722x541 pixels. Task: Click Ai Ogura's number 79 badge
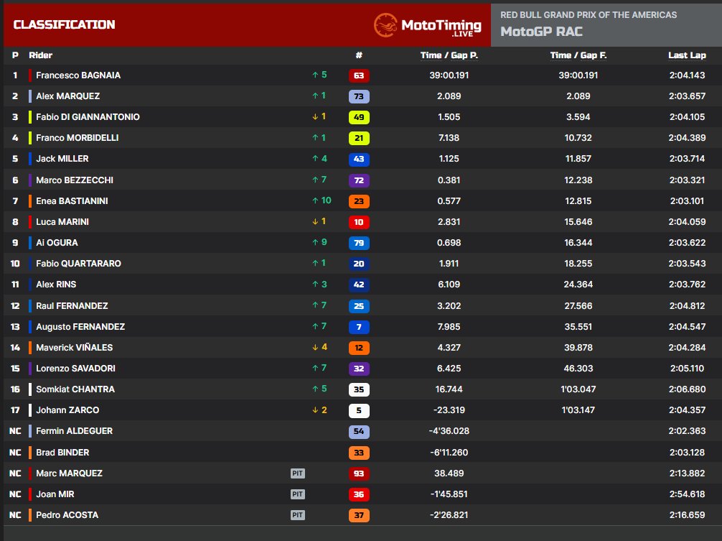(359, 243)
